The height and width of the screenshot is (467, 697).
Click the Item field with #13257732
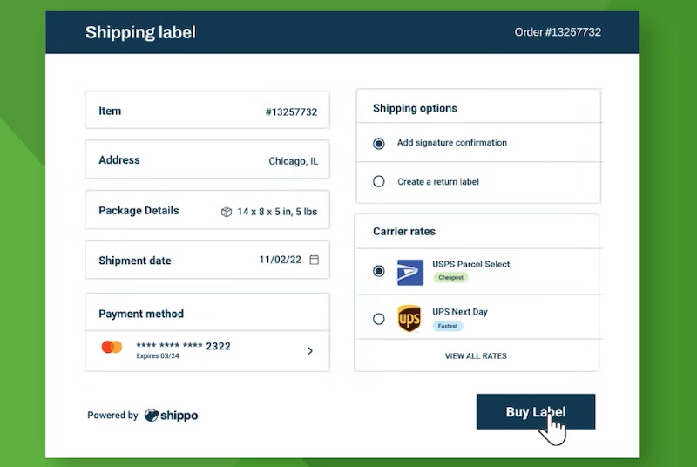pos(207,110)
